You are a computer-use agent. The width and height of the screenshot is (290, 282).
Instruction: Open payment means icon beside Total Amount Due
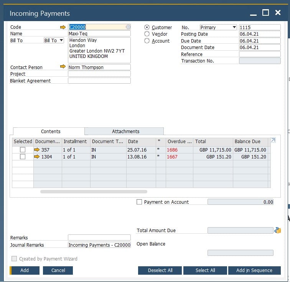278,230
